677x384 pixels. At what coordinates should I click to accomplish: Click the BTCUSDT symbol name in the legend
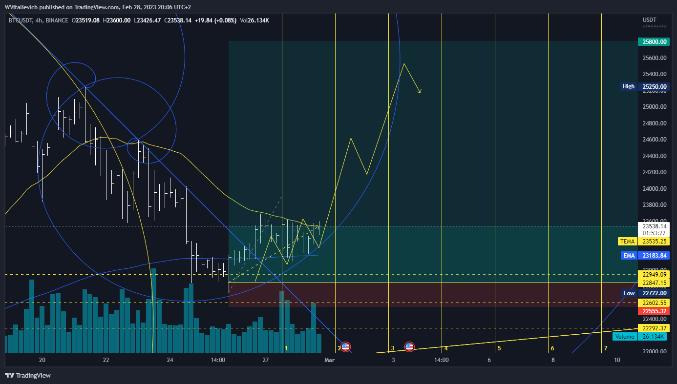(x=21, y=20)
